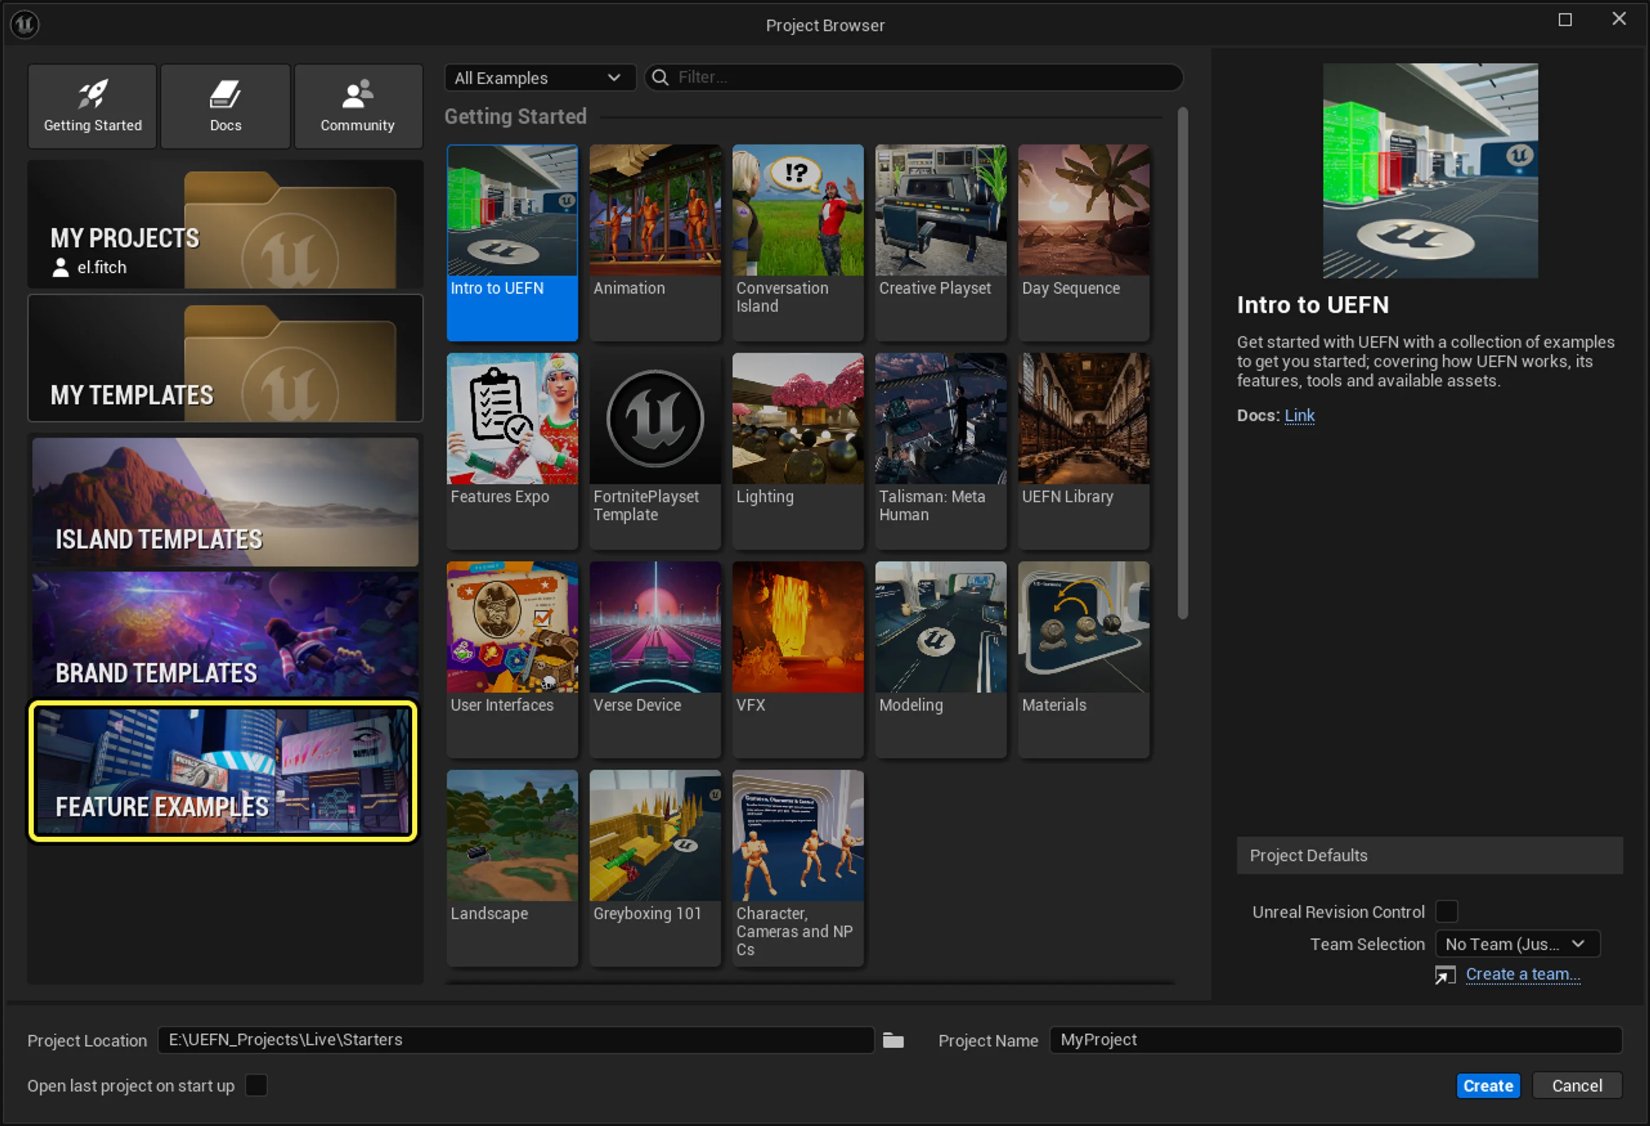Image resolution: width=1650 pixels, height=1126 pixels.
Task: Click the Create a team link
Action: (x=1523, y=975)
